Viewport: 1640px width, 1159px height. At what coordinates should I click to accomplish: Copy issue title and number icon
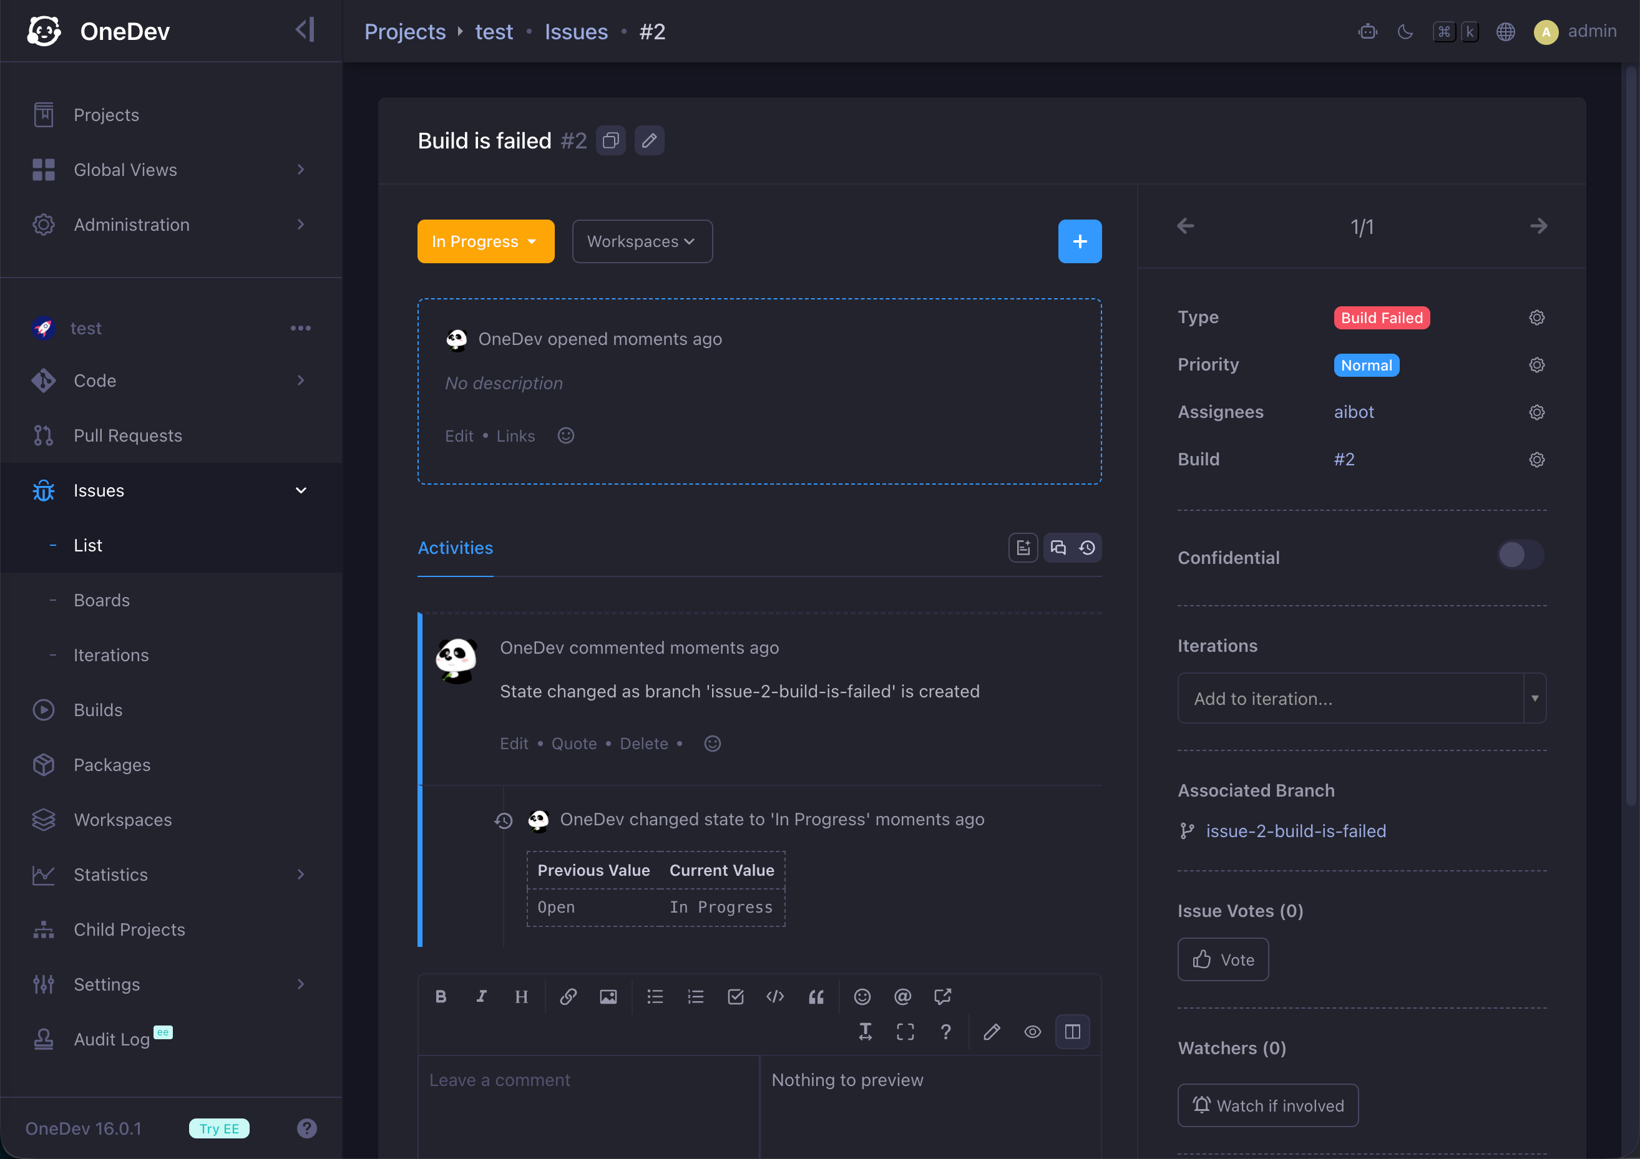click(x=611, y=141)
